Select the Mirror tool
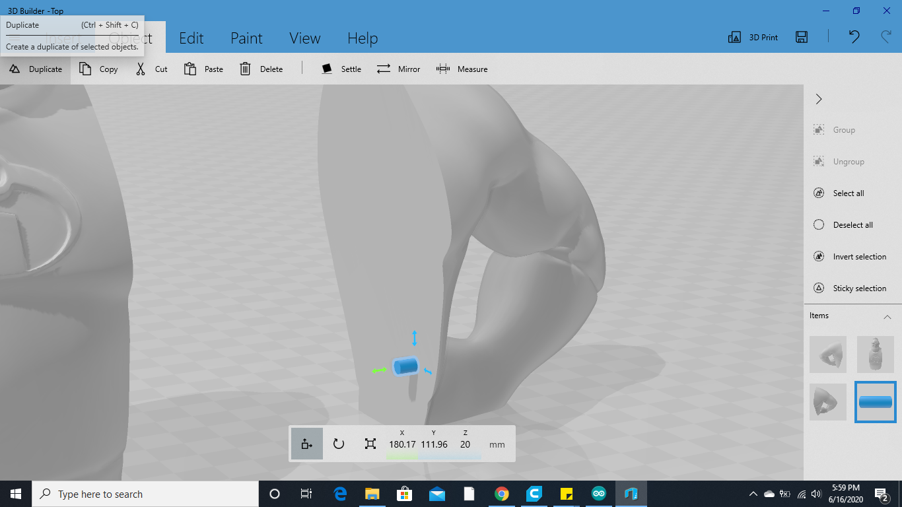902x507 pixels. click(x=398, y=69)
